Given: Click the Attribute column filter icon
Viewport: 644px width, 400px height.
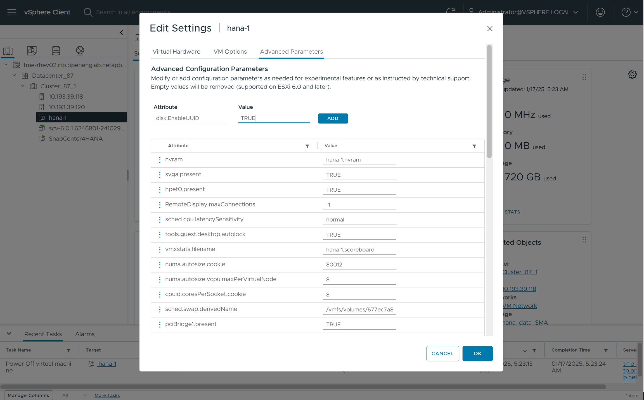Looking at the screenshot, I should [307, 146].
